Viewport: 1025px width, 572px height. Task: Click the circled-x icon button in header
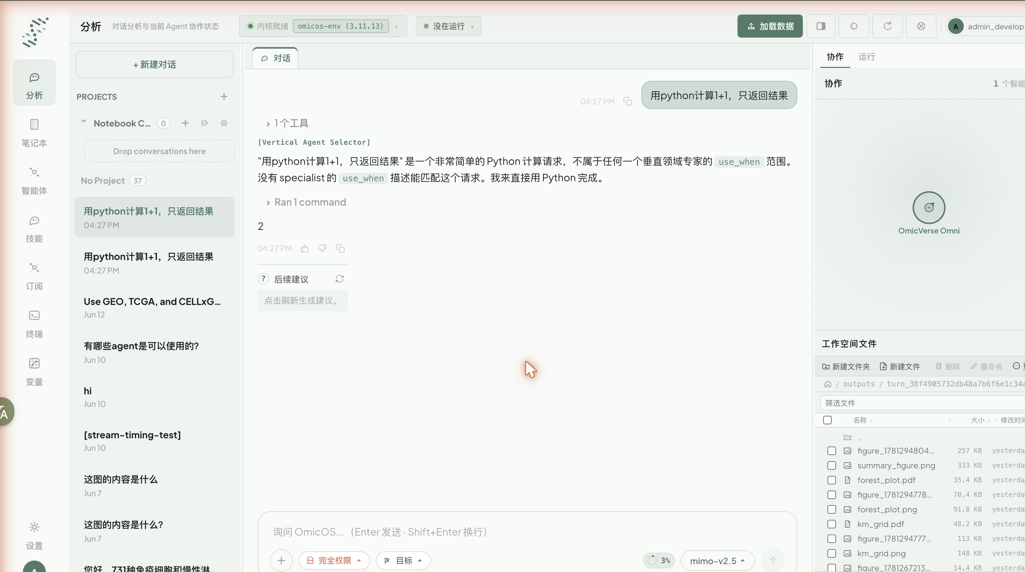(x=921, y=26)
